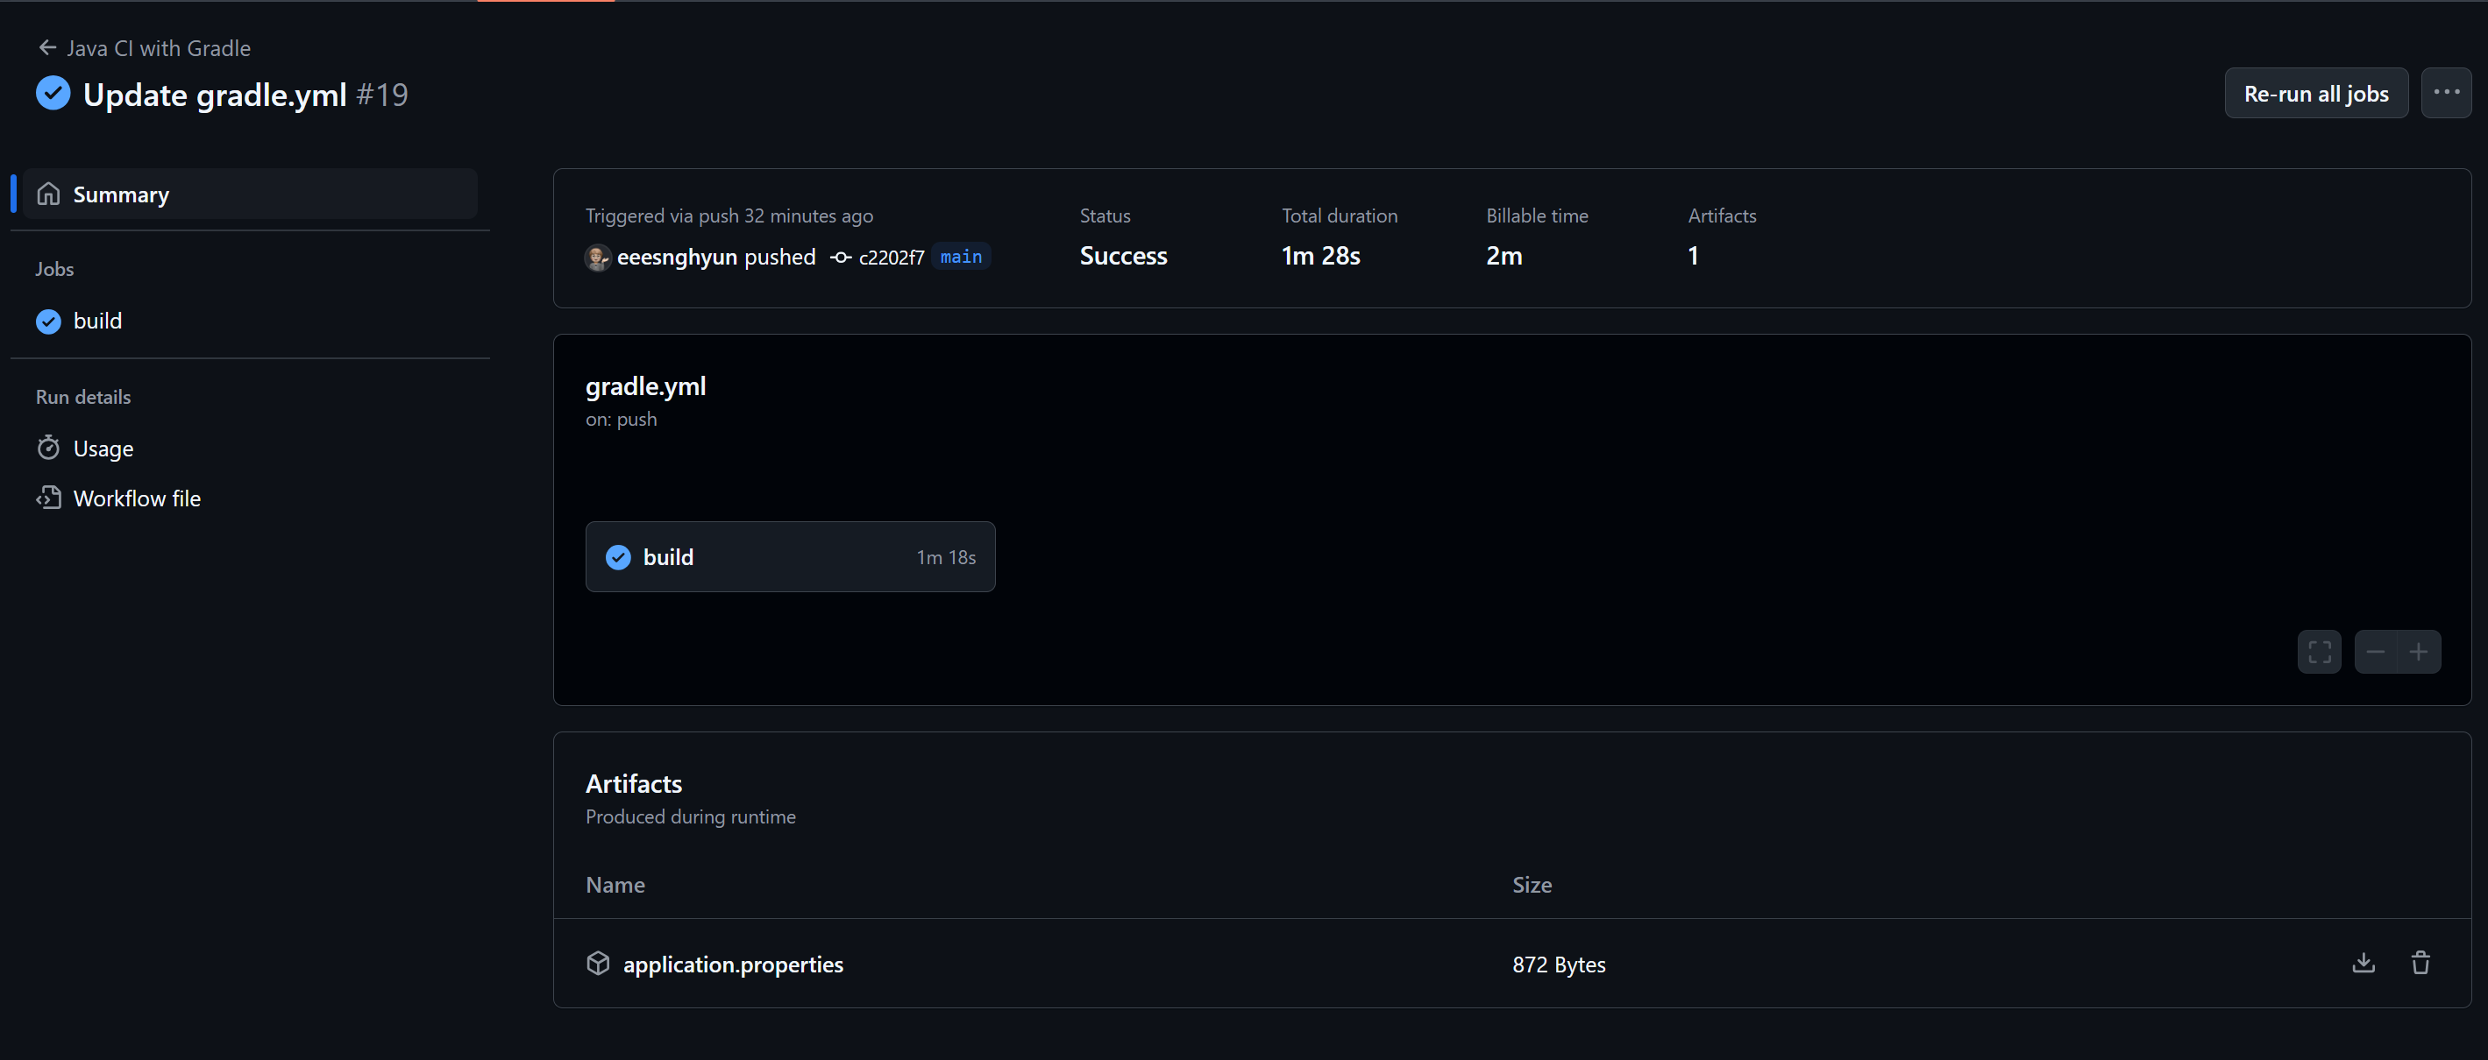Viewport: 2488px width, 1060px height.
Task: Open the eesnghyun user profile link
Action: point(676,257)
